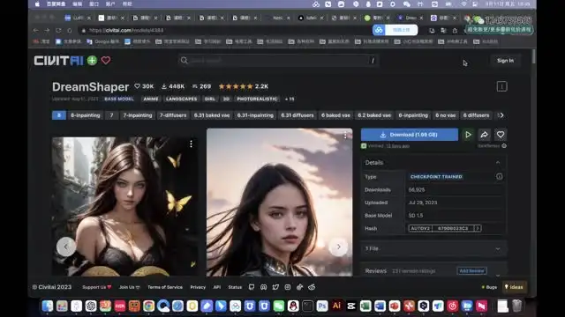Open the Join Us dropdown in the footer
Viewport: 565px width, 317px height.
tap(130, 287)
